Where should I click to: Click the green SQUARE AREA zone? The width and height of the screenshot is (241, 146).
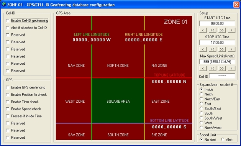point(118,101)
